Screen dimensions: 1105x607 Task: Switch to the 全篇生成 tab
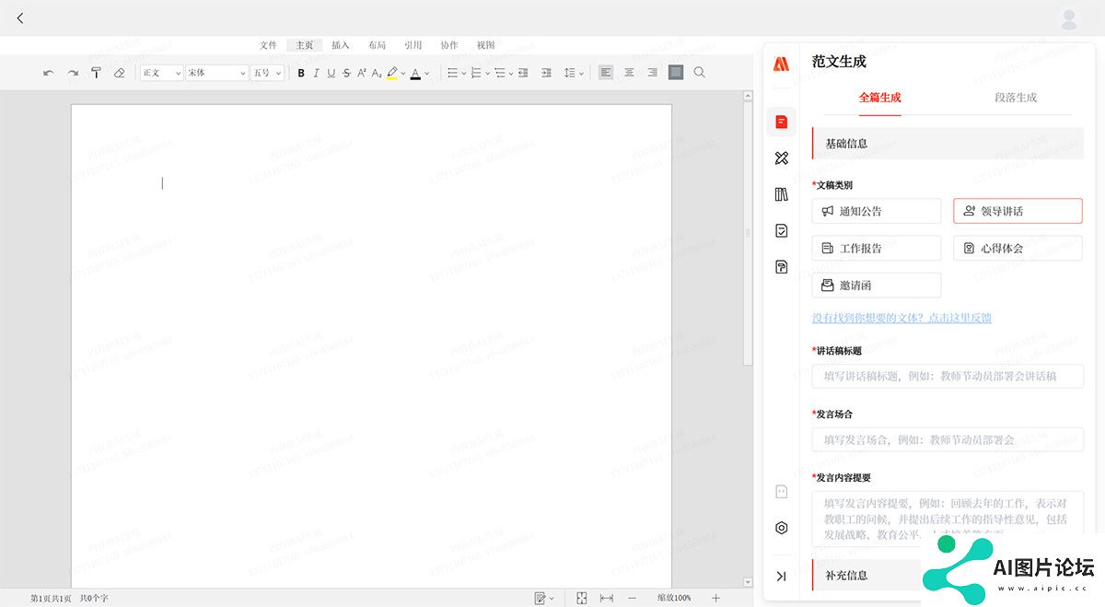(x=880, y=97)
